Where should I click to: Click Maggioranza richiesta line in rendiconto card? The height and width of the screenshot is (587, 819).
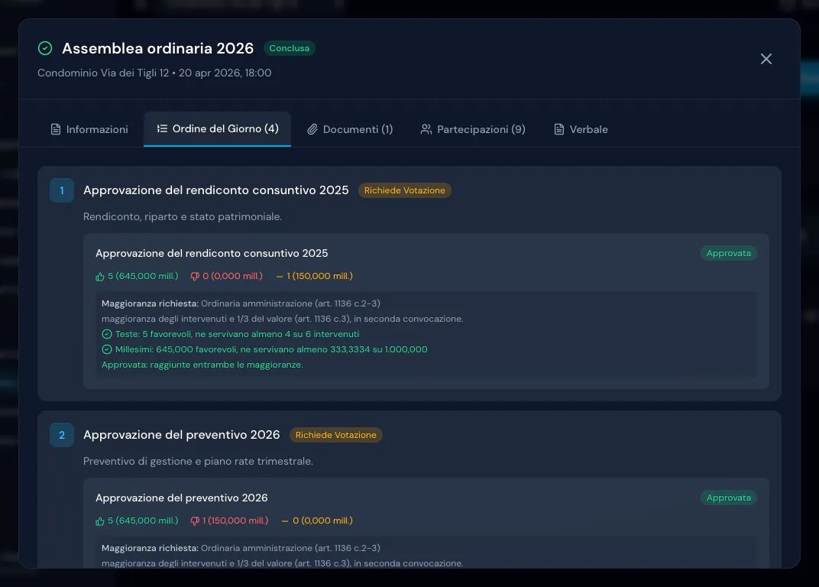pyautogui.click(x=241, y=303)
